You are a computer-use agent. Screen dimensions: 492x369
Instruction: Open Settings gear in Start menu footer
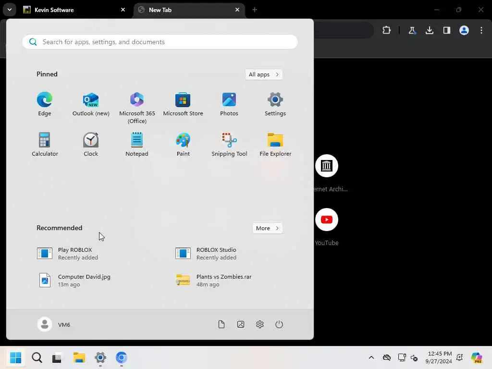click(260, 324)
